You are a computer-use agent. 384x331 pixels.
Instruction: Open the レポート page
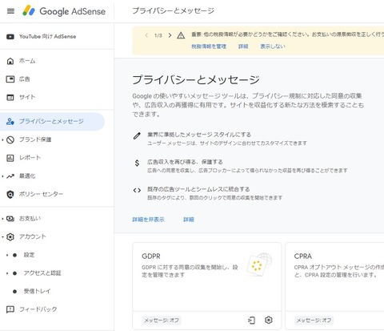coord(30,158)
